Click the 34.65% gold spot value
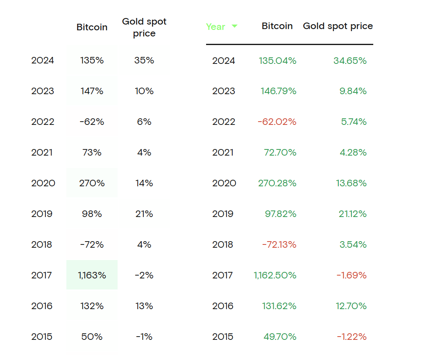This screenshot has height=355, width=422. 350,61
